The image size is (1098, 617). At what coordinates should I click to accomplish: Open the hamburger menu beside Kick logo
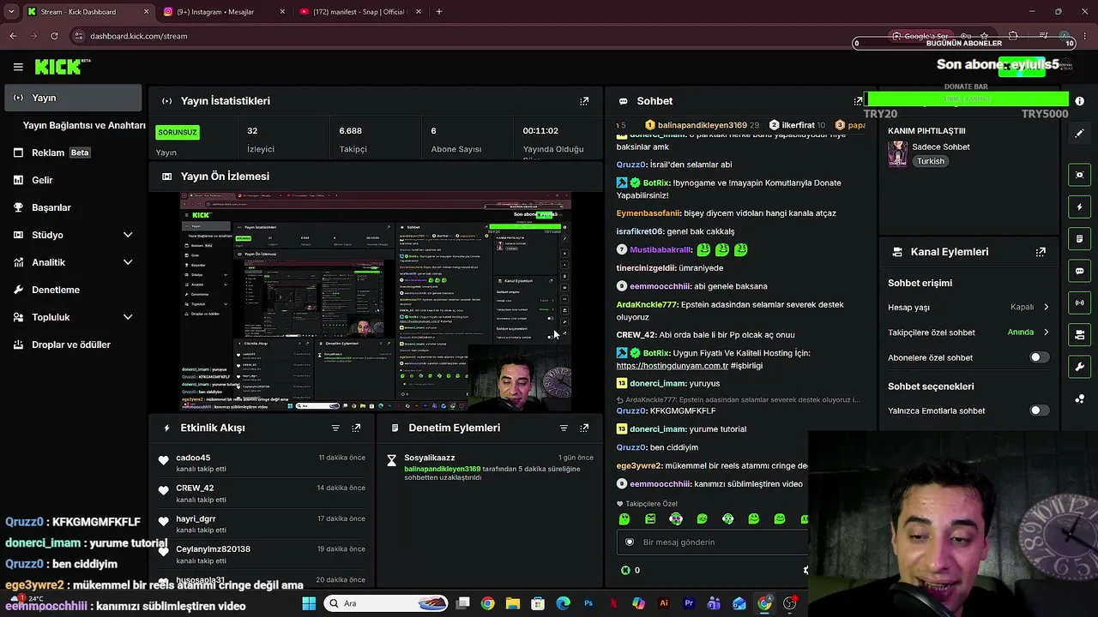pos(18,67)
